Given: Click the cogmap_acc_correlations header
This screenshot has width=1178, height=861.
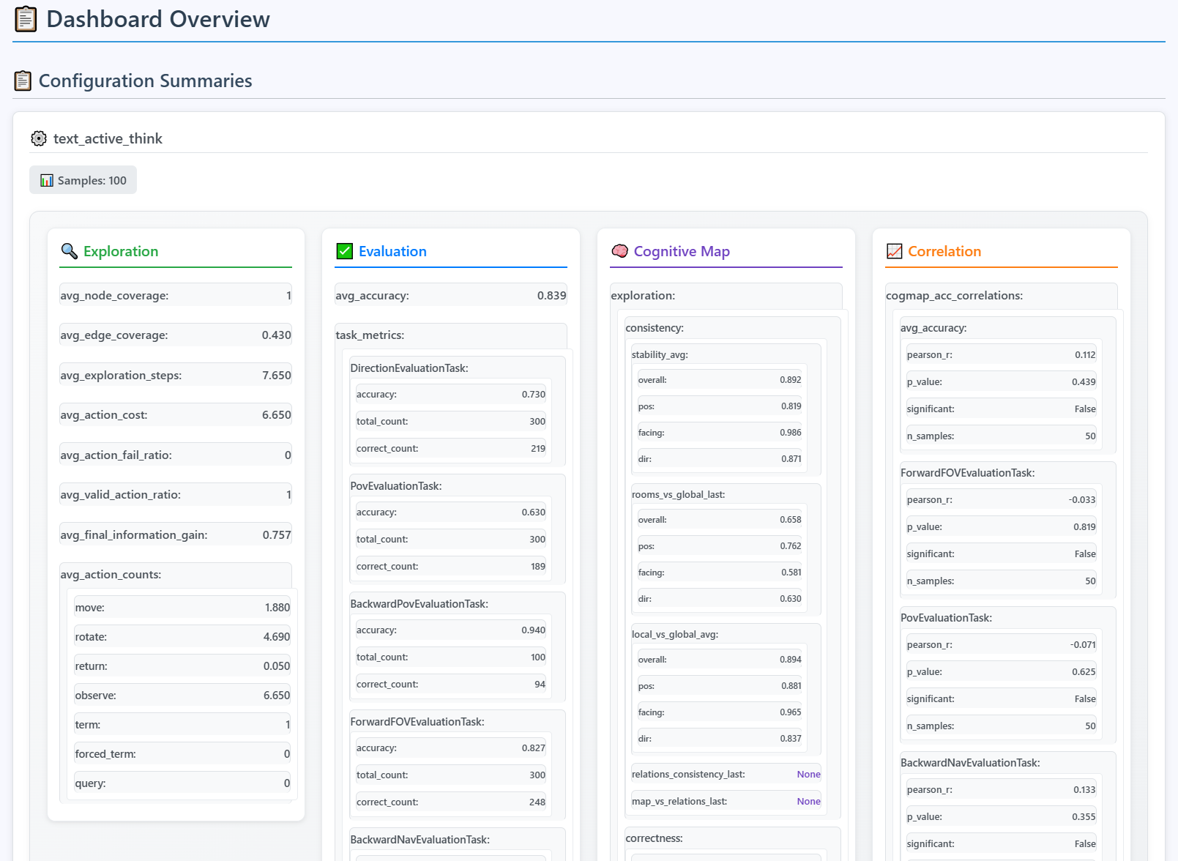Looking at the screenshot, I should [954, 296].
